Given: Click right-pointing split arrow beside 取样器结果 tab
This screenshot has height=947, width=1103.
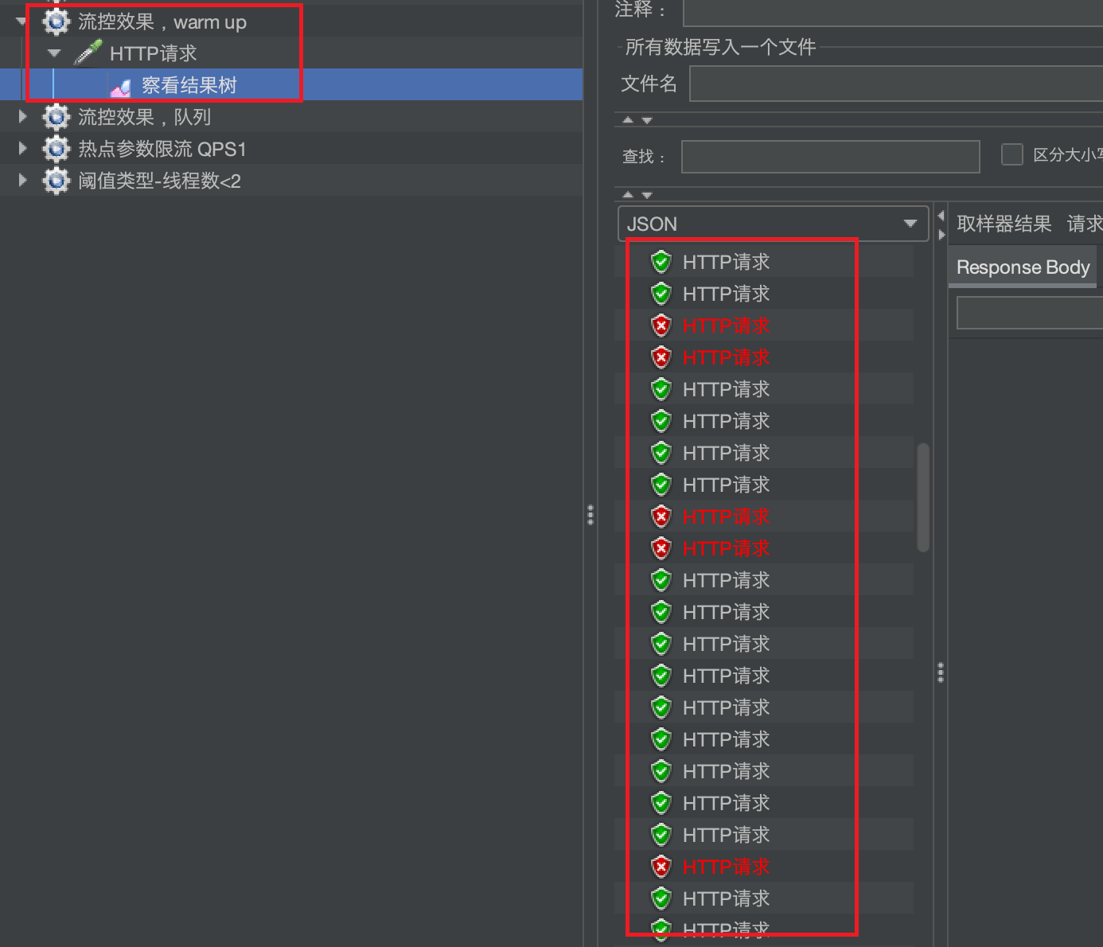Looking at the screenshot, I should (x=941, y=235).
